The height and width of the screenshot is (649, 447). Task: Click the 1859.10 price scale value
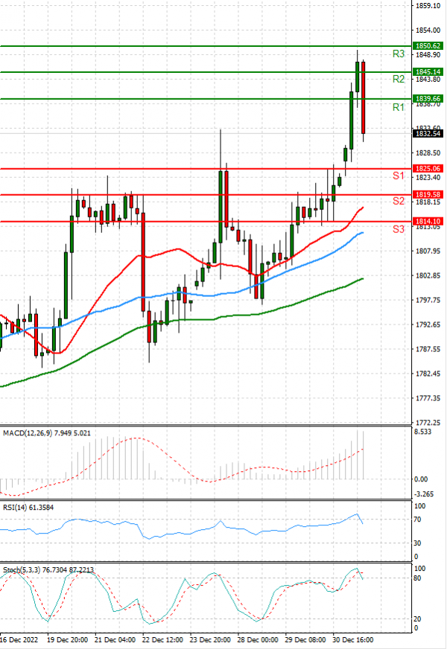(428, 6)
